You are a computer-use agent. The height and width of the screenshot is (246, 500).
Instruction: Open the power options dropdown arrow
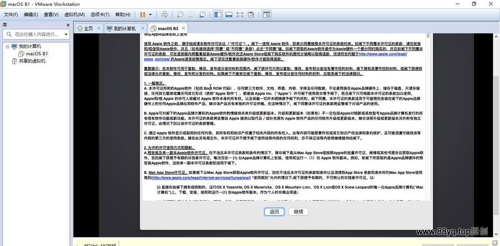(x=150, y=15)
